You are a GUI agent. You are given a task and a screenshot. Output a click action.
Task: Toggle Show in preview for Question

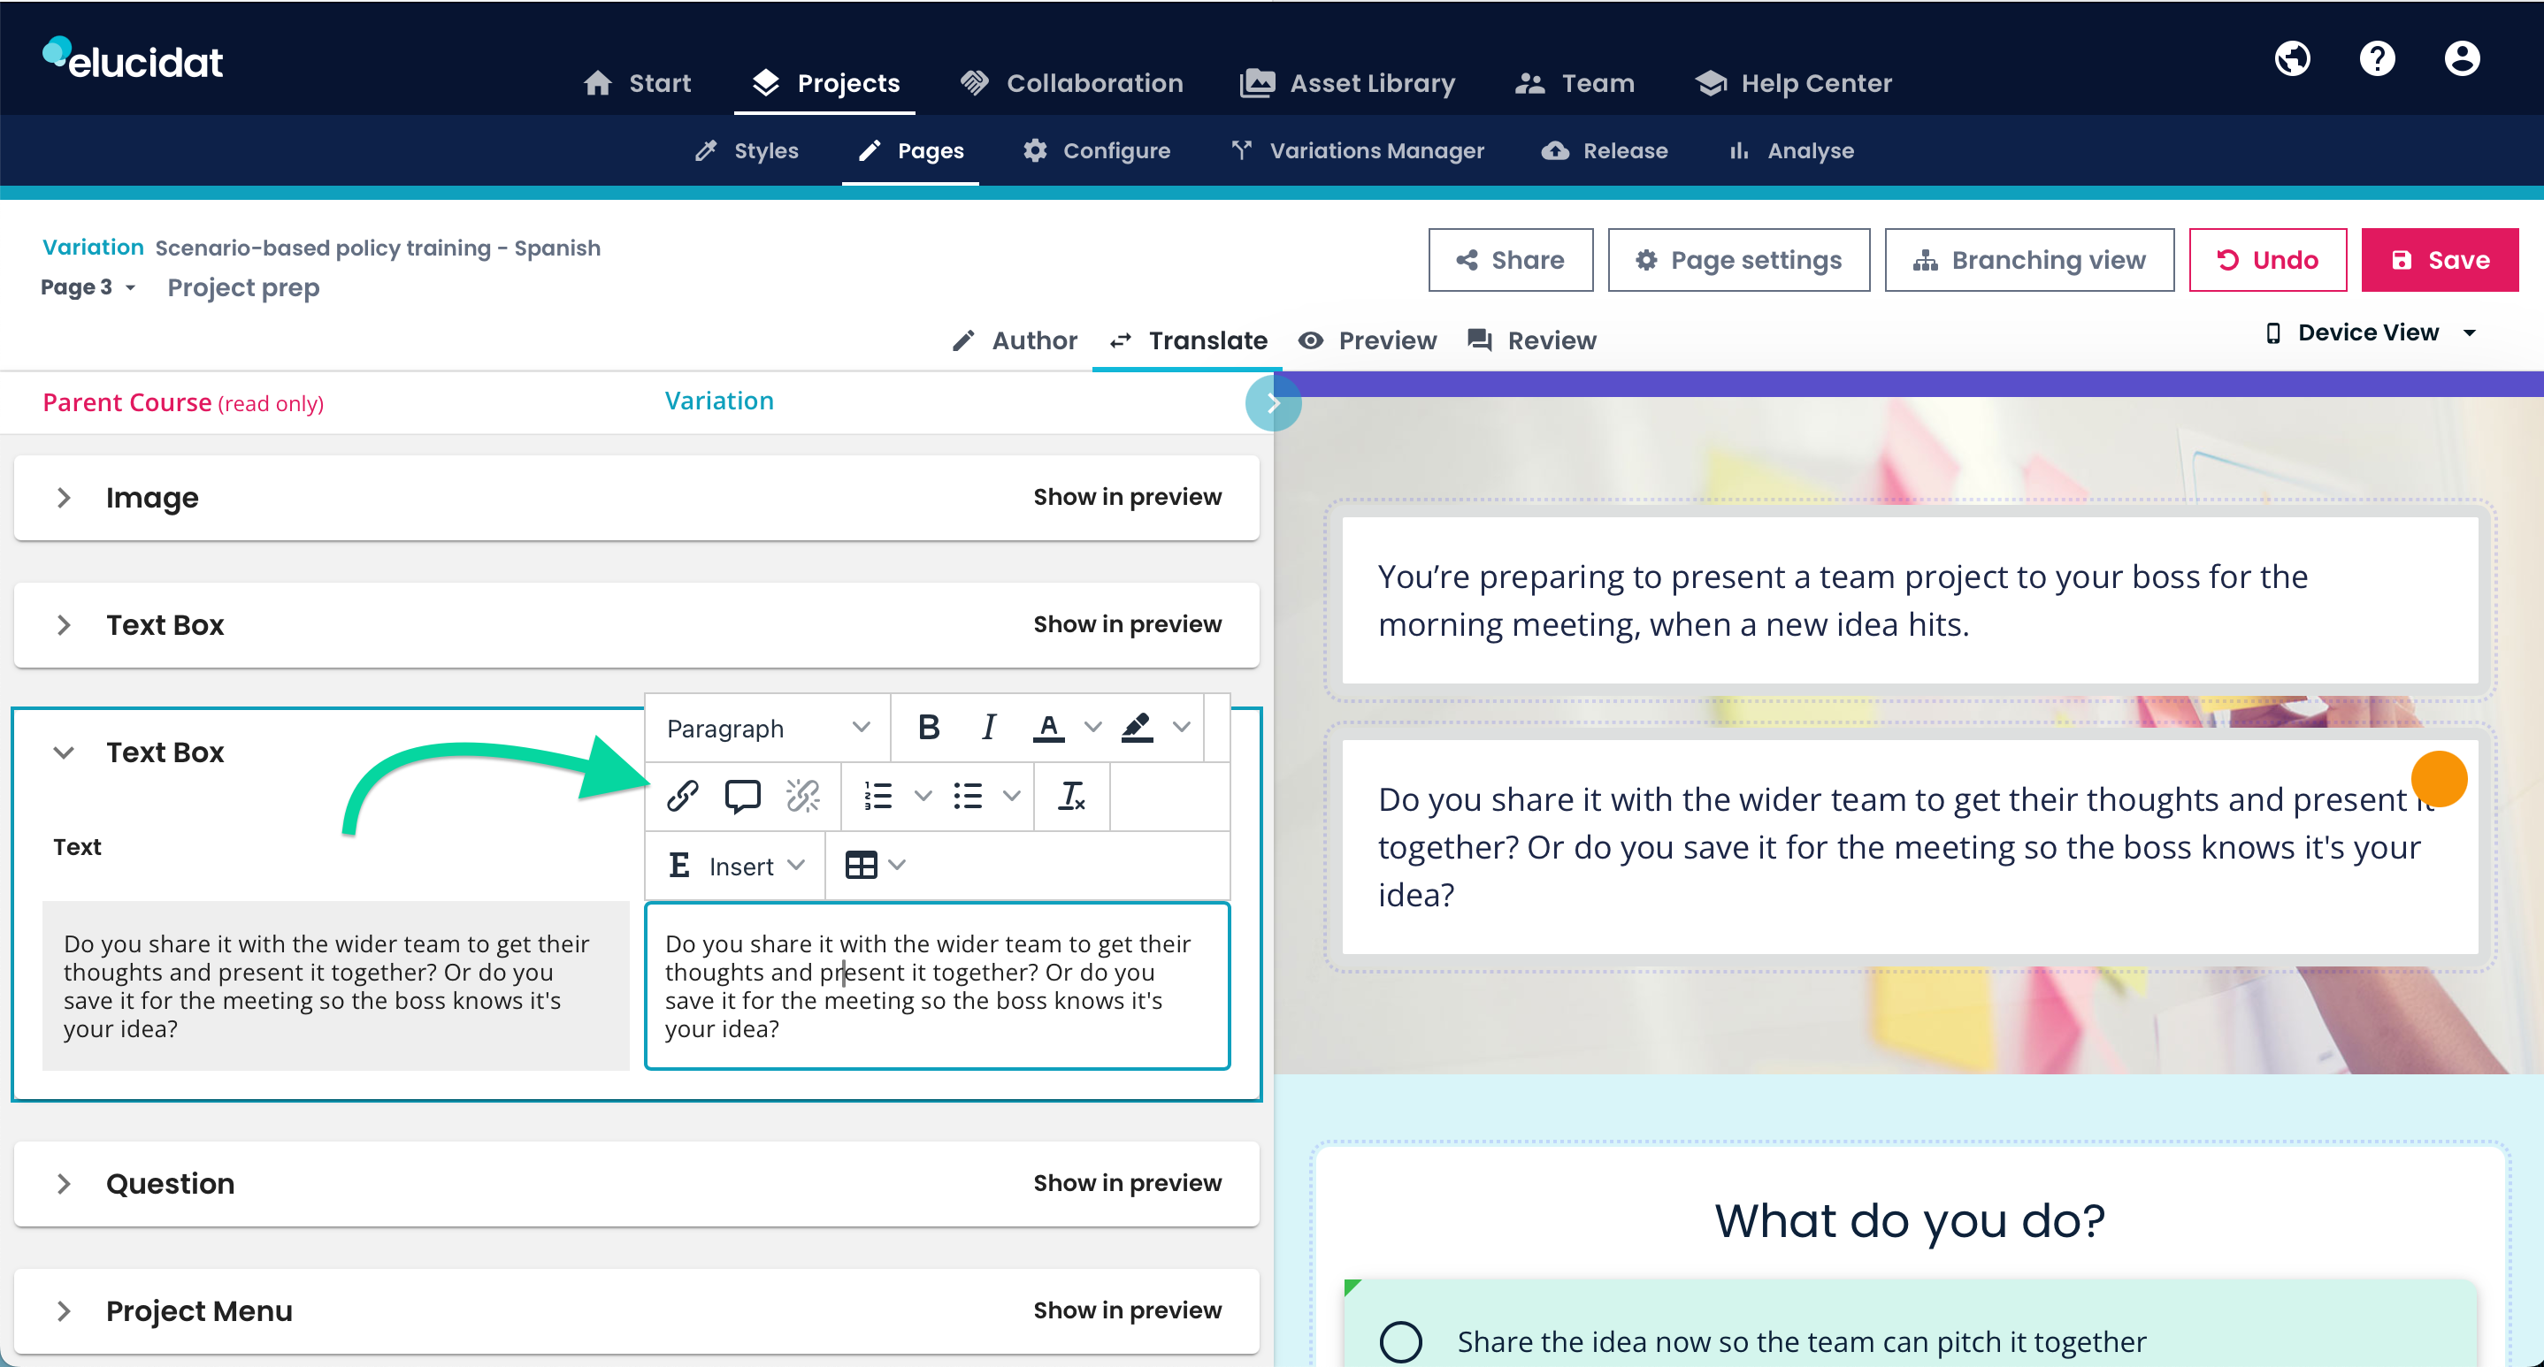pyautogui.click(x=1127, y=1183)
